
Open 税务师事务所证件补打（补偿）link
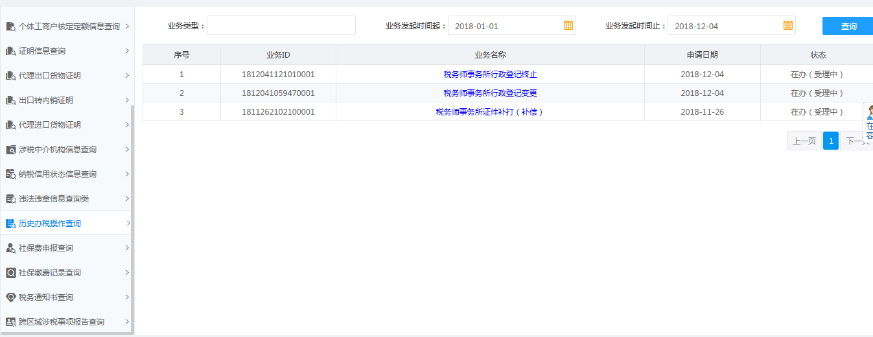490,112
